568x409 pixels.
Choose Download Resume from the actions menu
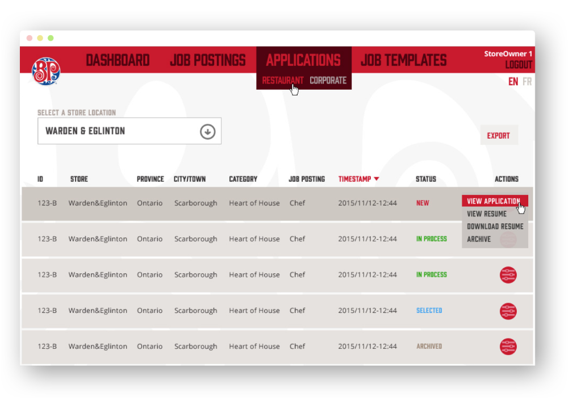click(495, 227)
